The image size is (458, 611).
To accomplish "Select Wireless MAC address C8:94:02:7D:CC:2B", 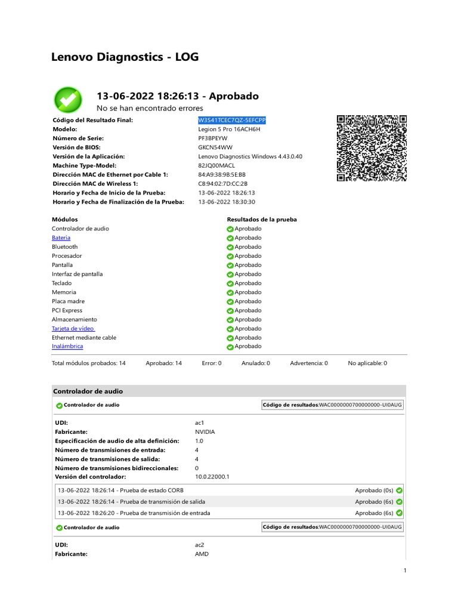I will click(223, 184).
